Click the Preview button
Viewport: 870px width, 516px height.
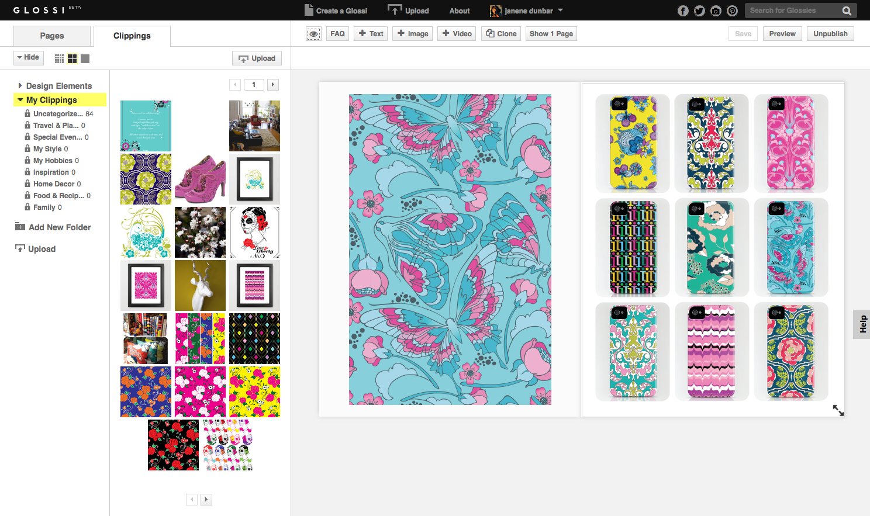click(x=782, y=34)
